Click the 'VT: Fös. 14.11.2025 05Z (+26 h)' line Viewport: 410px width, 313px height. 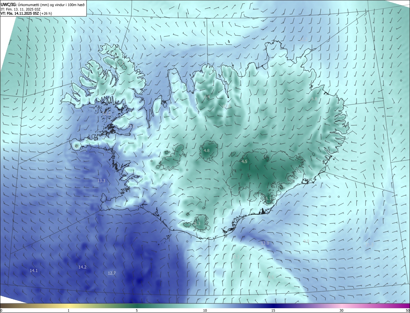pos(26,13)
